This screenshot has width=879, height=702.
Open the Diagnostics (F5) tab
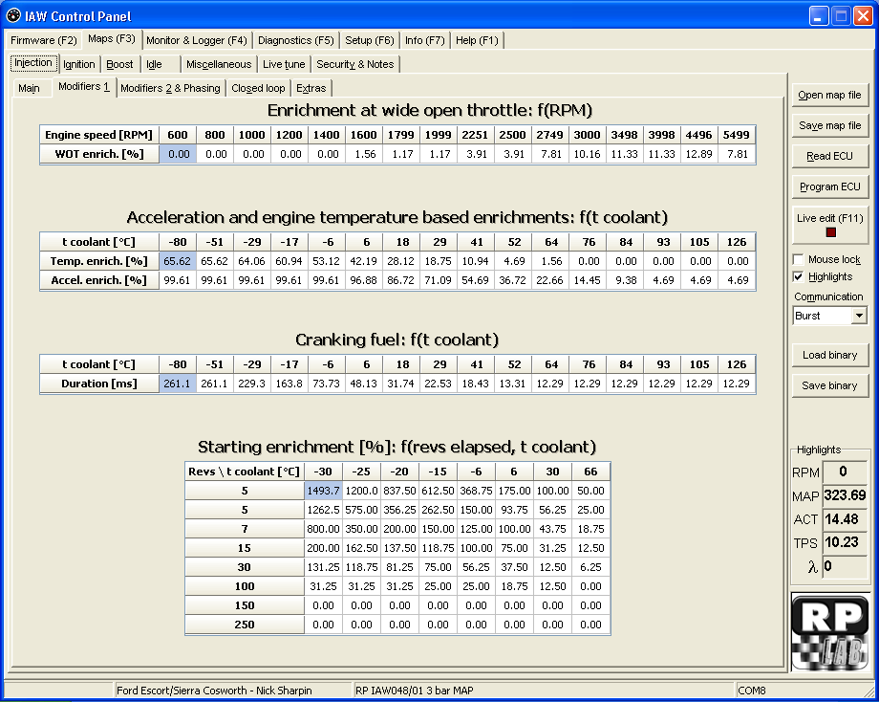pos(295,40)
